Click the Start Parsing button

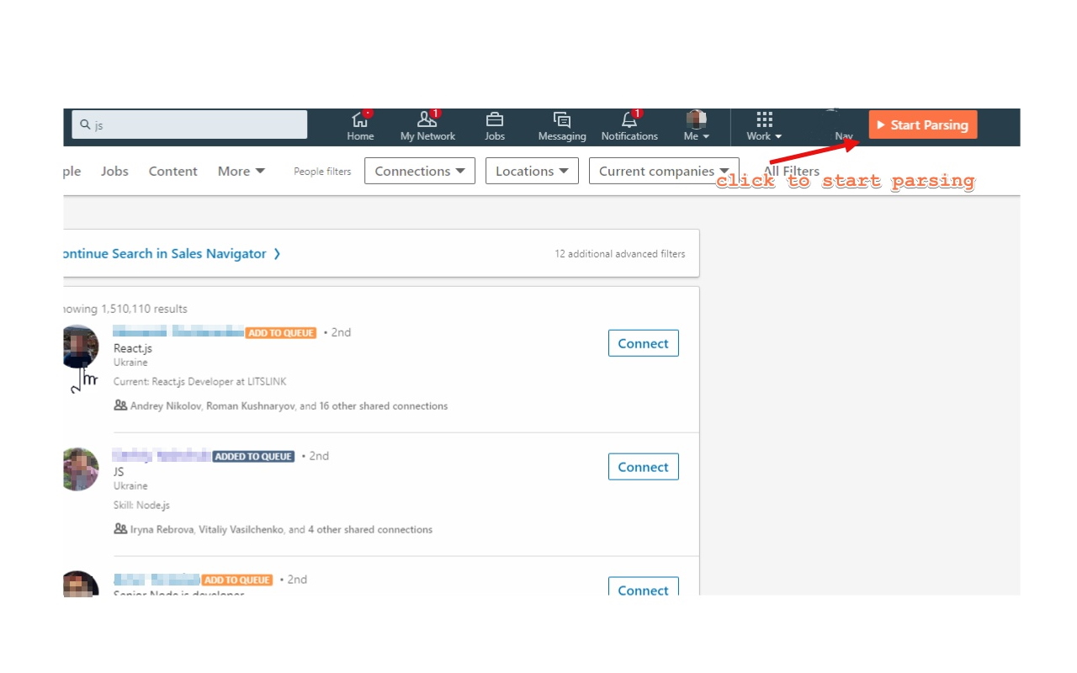point(923,125)
